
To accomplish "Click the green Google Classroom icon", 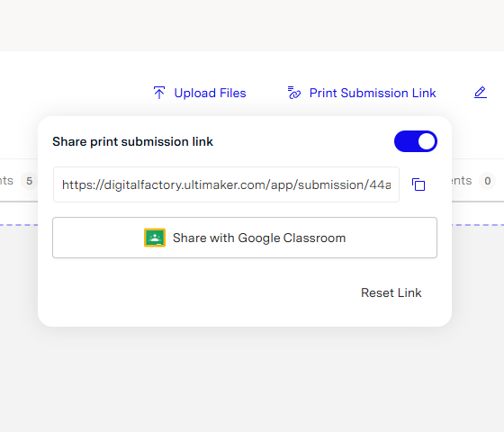I will (155, 238).
